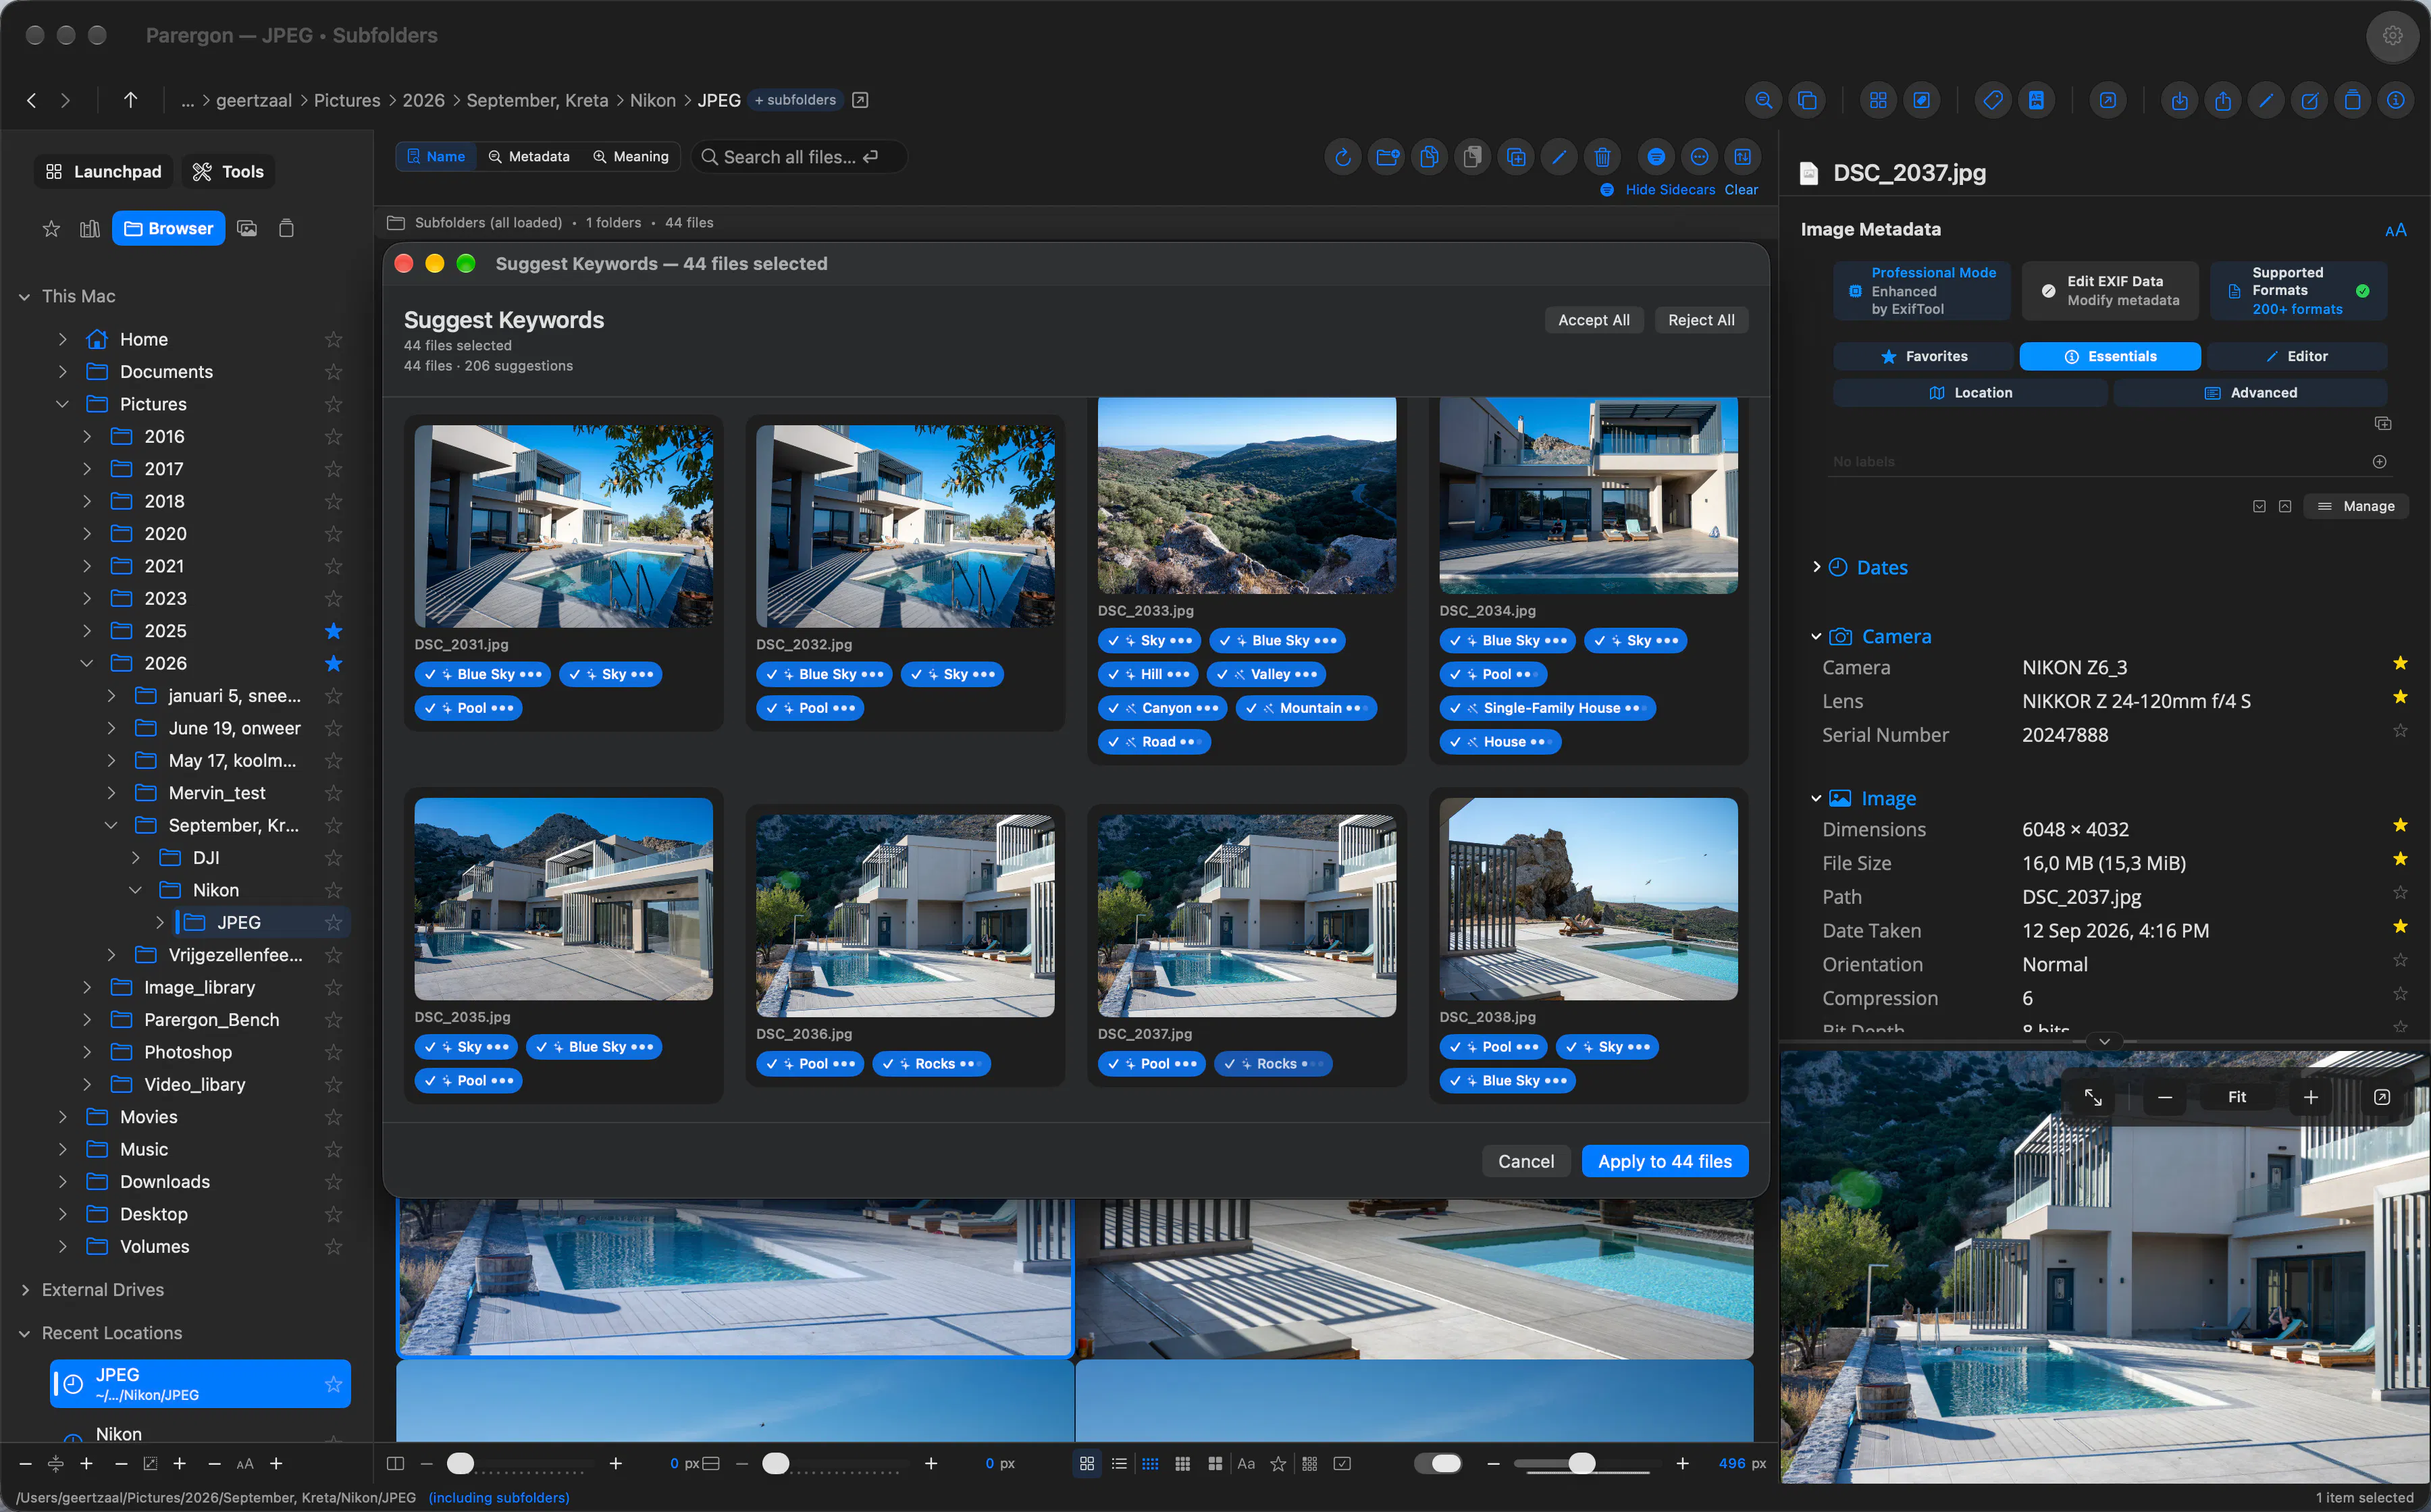Toggle the favorite star for the 2025 folder

click(333, 631)
